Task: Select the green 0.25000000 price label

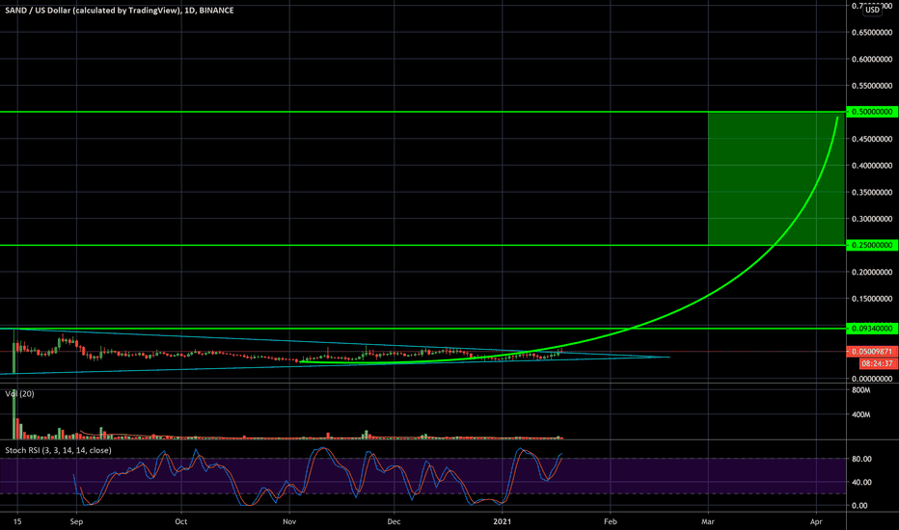Action: point(872,245)
